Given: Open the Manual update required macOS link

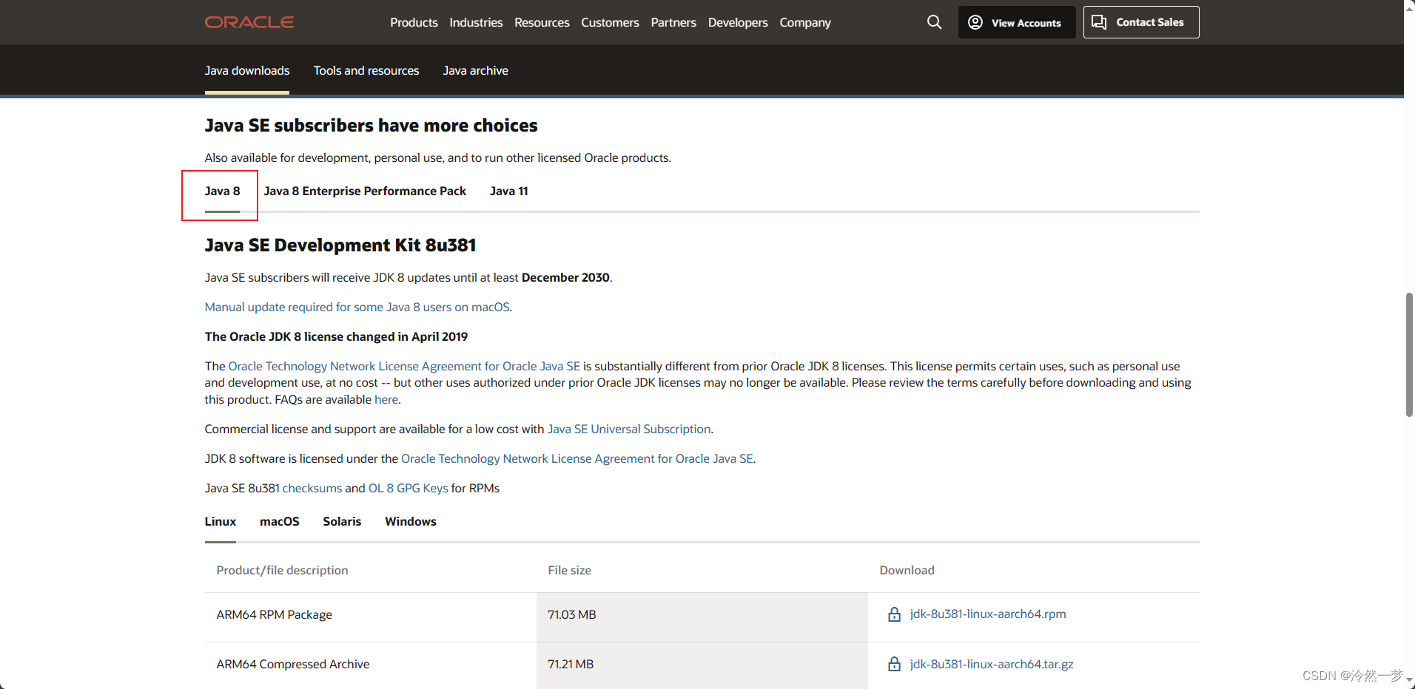Looking at the screenshot, I should click(x=357, y=307).
